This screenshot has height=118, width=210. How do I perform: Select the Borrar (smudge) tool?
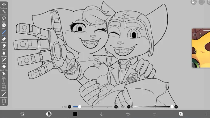(4, 47)
